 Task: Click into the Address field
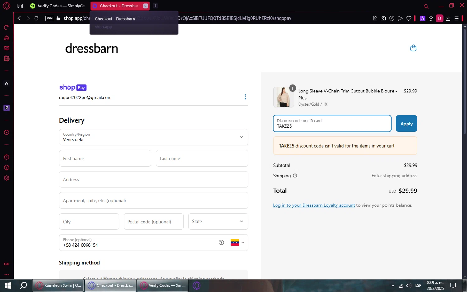153,179
